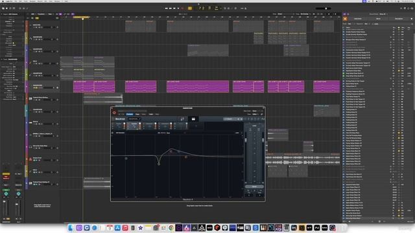The height and width of the screenshot is (233, 415).
Task: Select the last tab in the loop browser
Action: 399,19
